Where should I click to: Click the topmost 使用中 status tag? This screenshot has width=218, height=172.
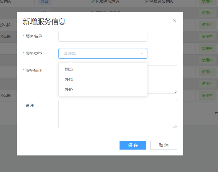[x=207, y=1]
